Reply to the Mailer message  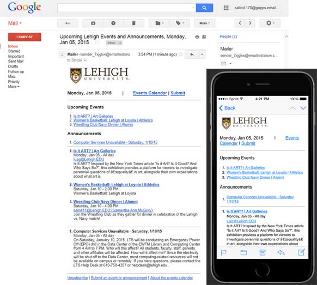point(192,54)
